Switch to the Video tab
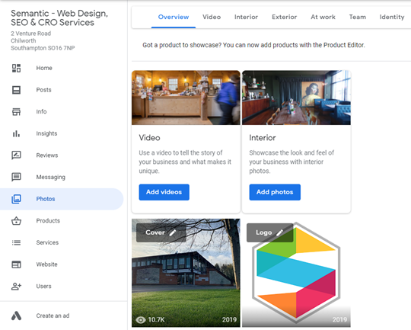The height and width of the screenshot is (330, 411). coord(212,17)
